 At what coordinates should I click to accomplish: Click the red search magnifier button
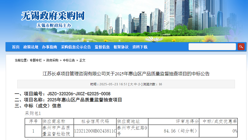[x=241, y=47]
